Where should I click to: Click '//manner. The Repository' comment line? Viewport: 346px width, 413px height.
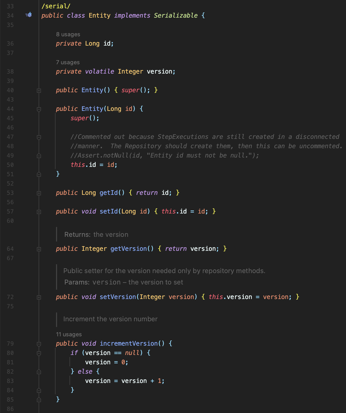tap(206, 146)
